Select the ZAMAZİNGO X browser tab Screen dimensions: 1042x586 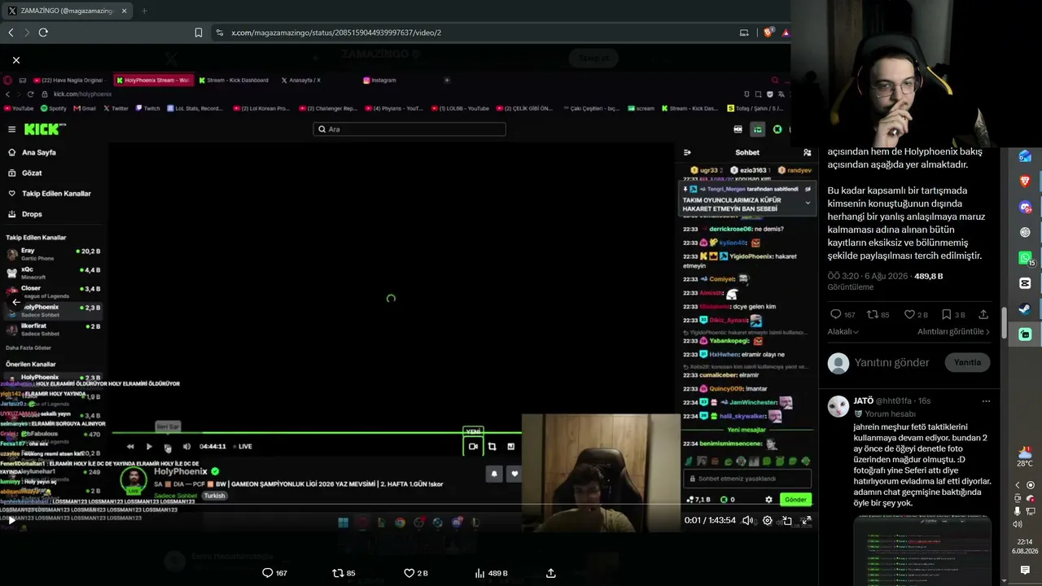(x=68, y=11)
